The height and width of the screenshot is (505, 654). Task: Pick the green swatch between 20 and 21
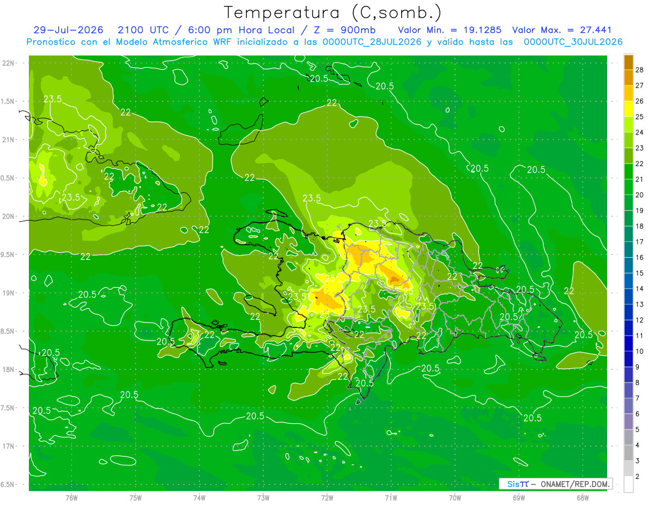click(x=628, y=187)
